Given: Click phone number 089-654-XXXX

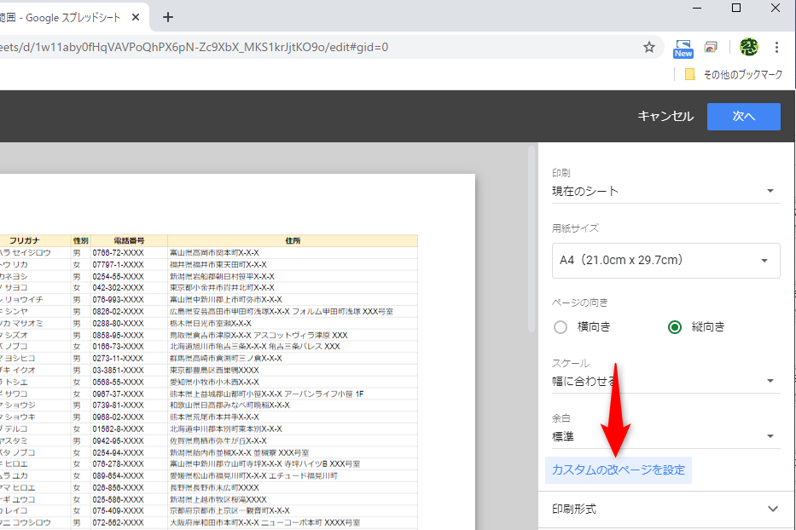Looking at the screenshot, I should tap(118, 475).
